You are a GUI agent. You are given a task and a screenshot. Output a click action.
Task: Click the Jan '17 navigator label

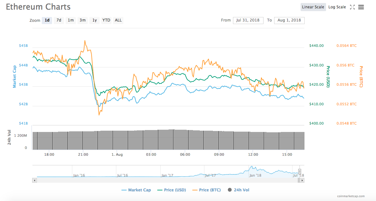click(x=167, y=175)
